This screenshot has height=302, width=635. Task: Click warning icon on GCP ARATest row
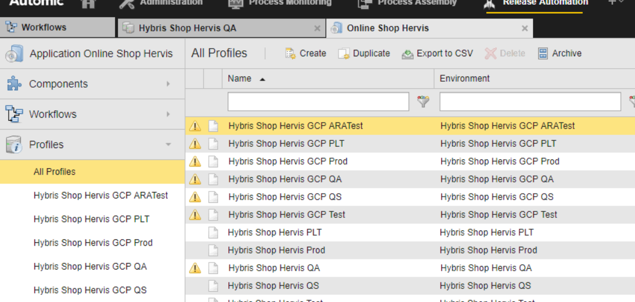[x=194, y=126]
